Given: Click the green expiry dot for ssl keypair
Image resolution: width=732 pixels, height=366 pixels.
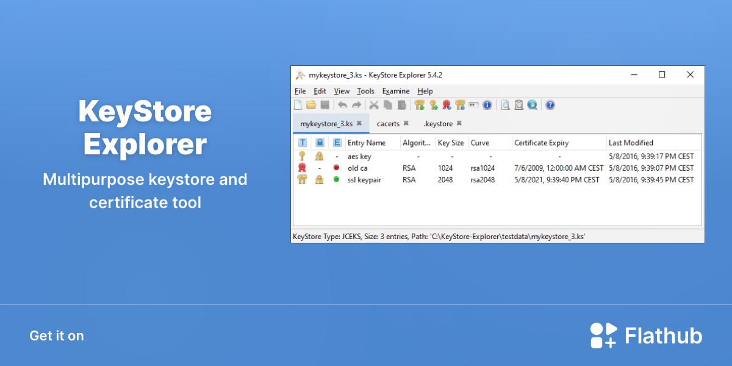Looking at the screenshot, I should tap(336, 179).
